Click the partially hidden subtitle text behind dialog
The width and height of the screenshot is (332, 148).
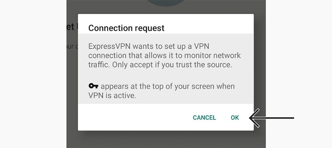tap(70, 46)
